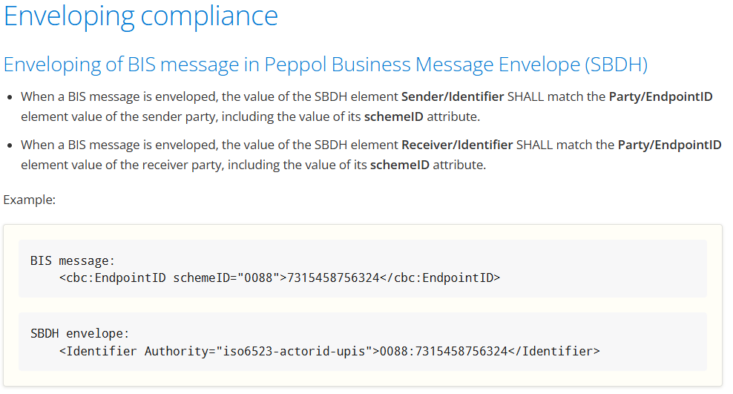Click bold "schemeID" in the sender bullet

(394, 116)
